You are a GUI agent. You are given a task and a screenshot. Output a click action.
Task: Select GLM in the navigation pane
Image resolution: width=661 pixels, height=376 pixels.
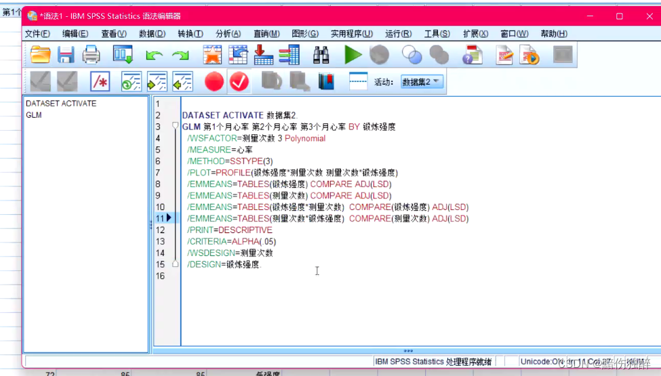click(x=34, y=115)
